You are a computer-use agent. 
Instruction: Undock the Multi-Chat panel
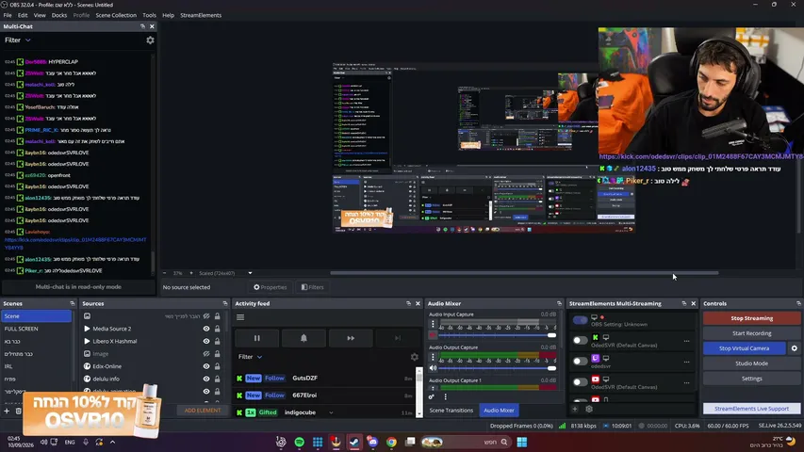[142, 26]
